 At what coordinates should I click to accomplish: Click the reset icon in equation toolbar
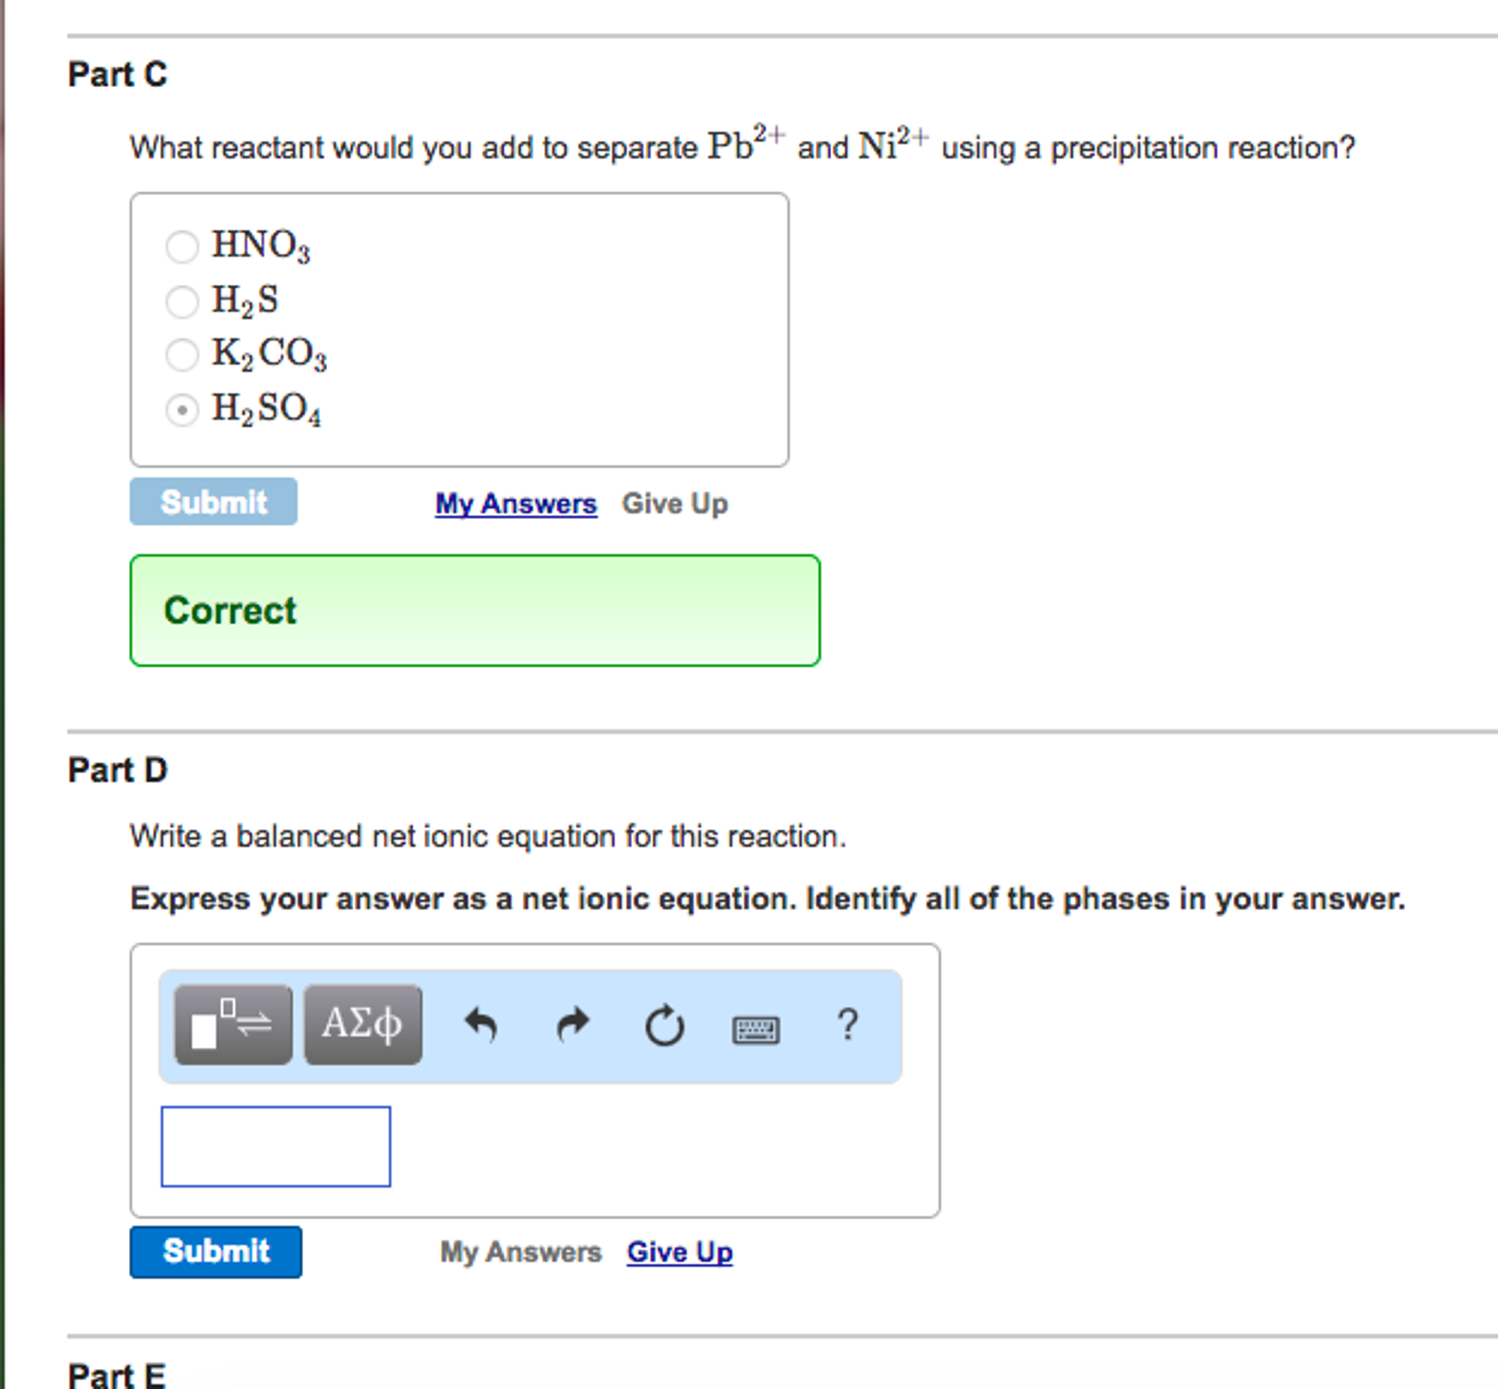pos(665,1024)
